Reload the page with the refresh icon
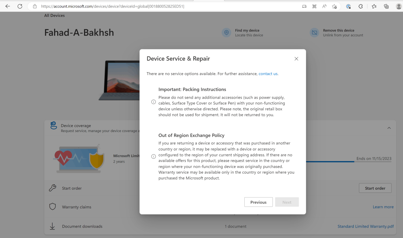The image size is (403, 238). 20,6
